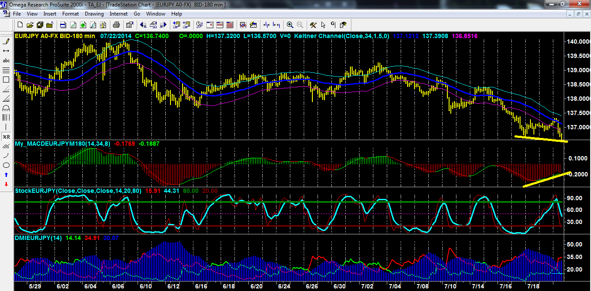This screenshot has width=591, height=291.
Task: Select the trendline pencil drawing tool
Action: pyautogui.click(x=6, y=42)
